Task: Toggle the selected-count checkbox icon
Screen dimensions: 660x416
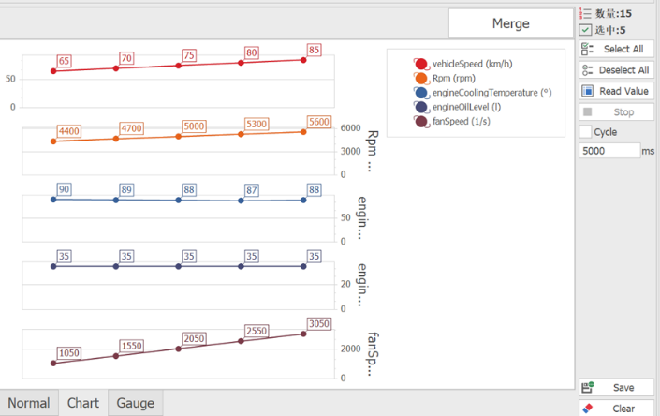Action: pyautogui.click(x=585, y=30)
